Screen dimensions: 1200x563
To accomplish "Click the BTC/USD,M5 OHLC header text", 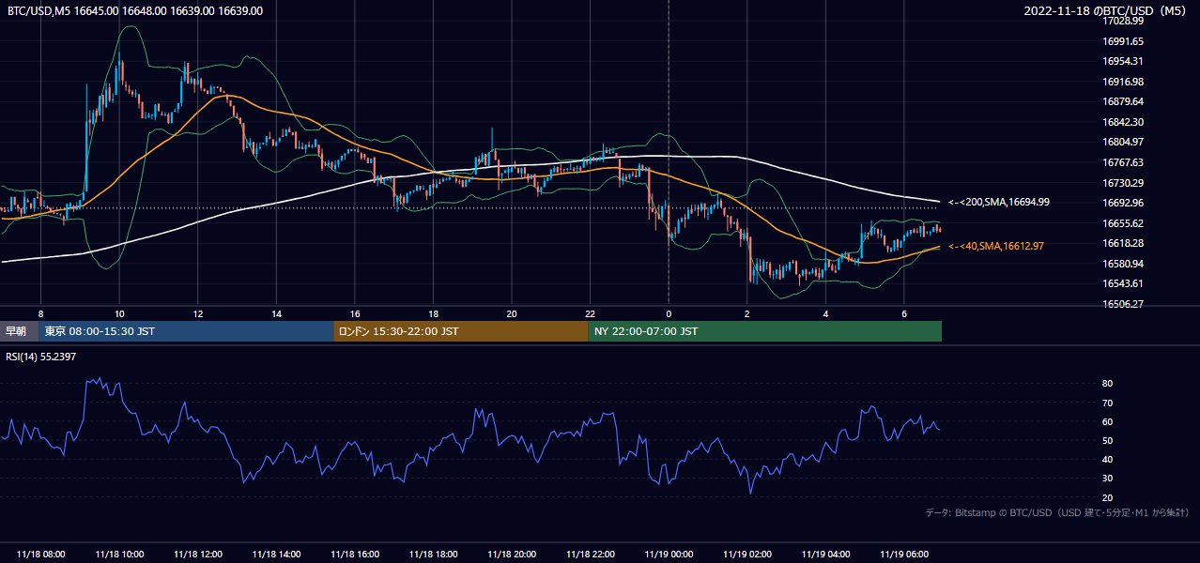I will coord(135,10).
